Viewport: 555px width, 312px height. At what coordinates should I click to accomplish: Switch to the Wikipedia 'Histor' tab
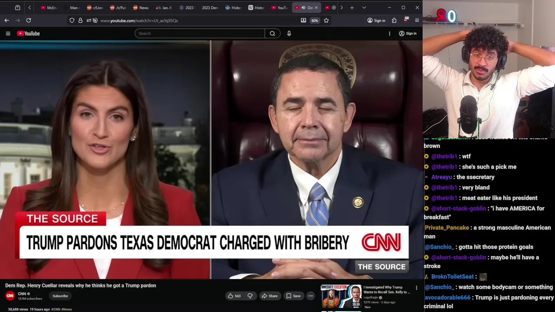(x=256, y=7)
